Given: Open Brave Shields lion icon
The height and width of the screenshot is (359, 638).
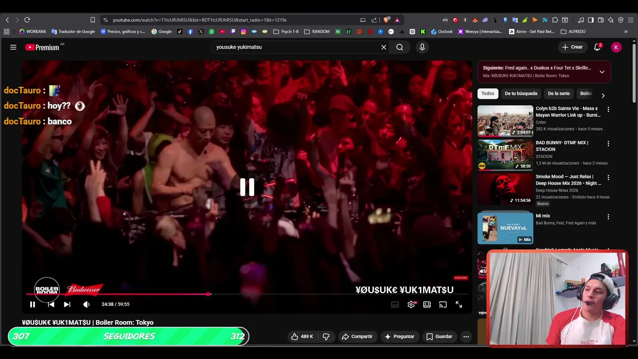Looking at the screenshot, I should (x=386, y=20).
